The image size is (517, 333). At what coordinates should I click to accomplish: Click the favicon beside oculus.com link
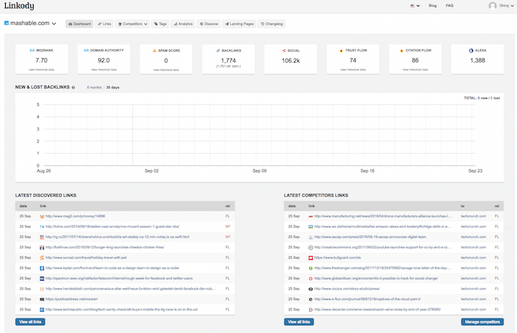click(x=311, y=289)
